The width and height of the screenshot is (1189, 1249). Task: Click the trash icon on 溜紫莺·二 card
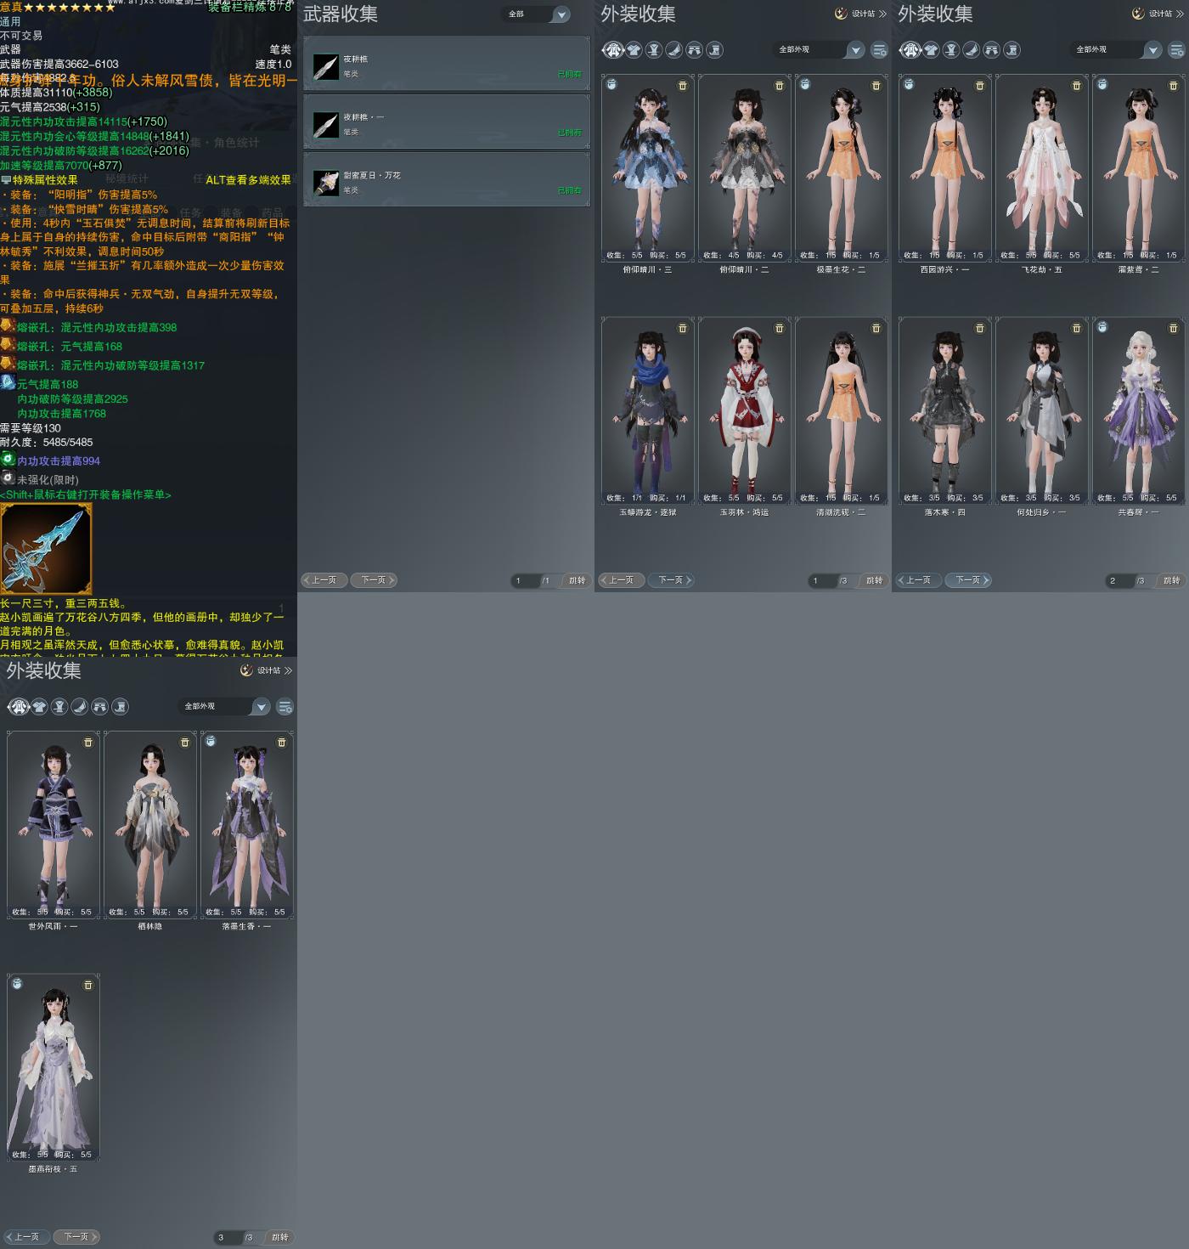[1174, 86]
